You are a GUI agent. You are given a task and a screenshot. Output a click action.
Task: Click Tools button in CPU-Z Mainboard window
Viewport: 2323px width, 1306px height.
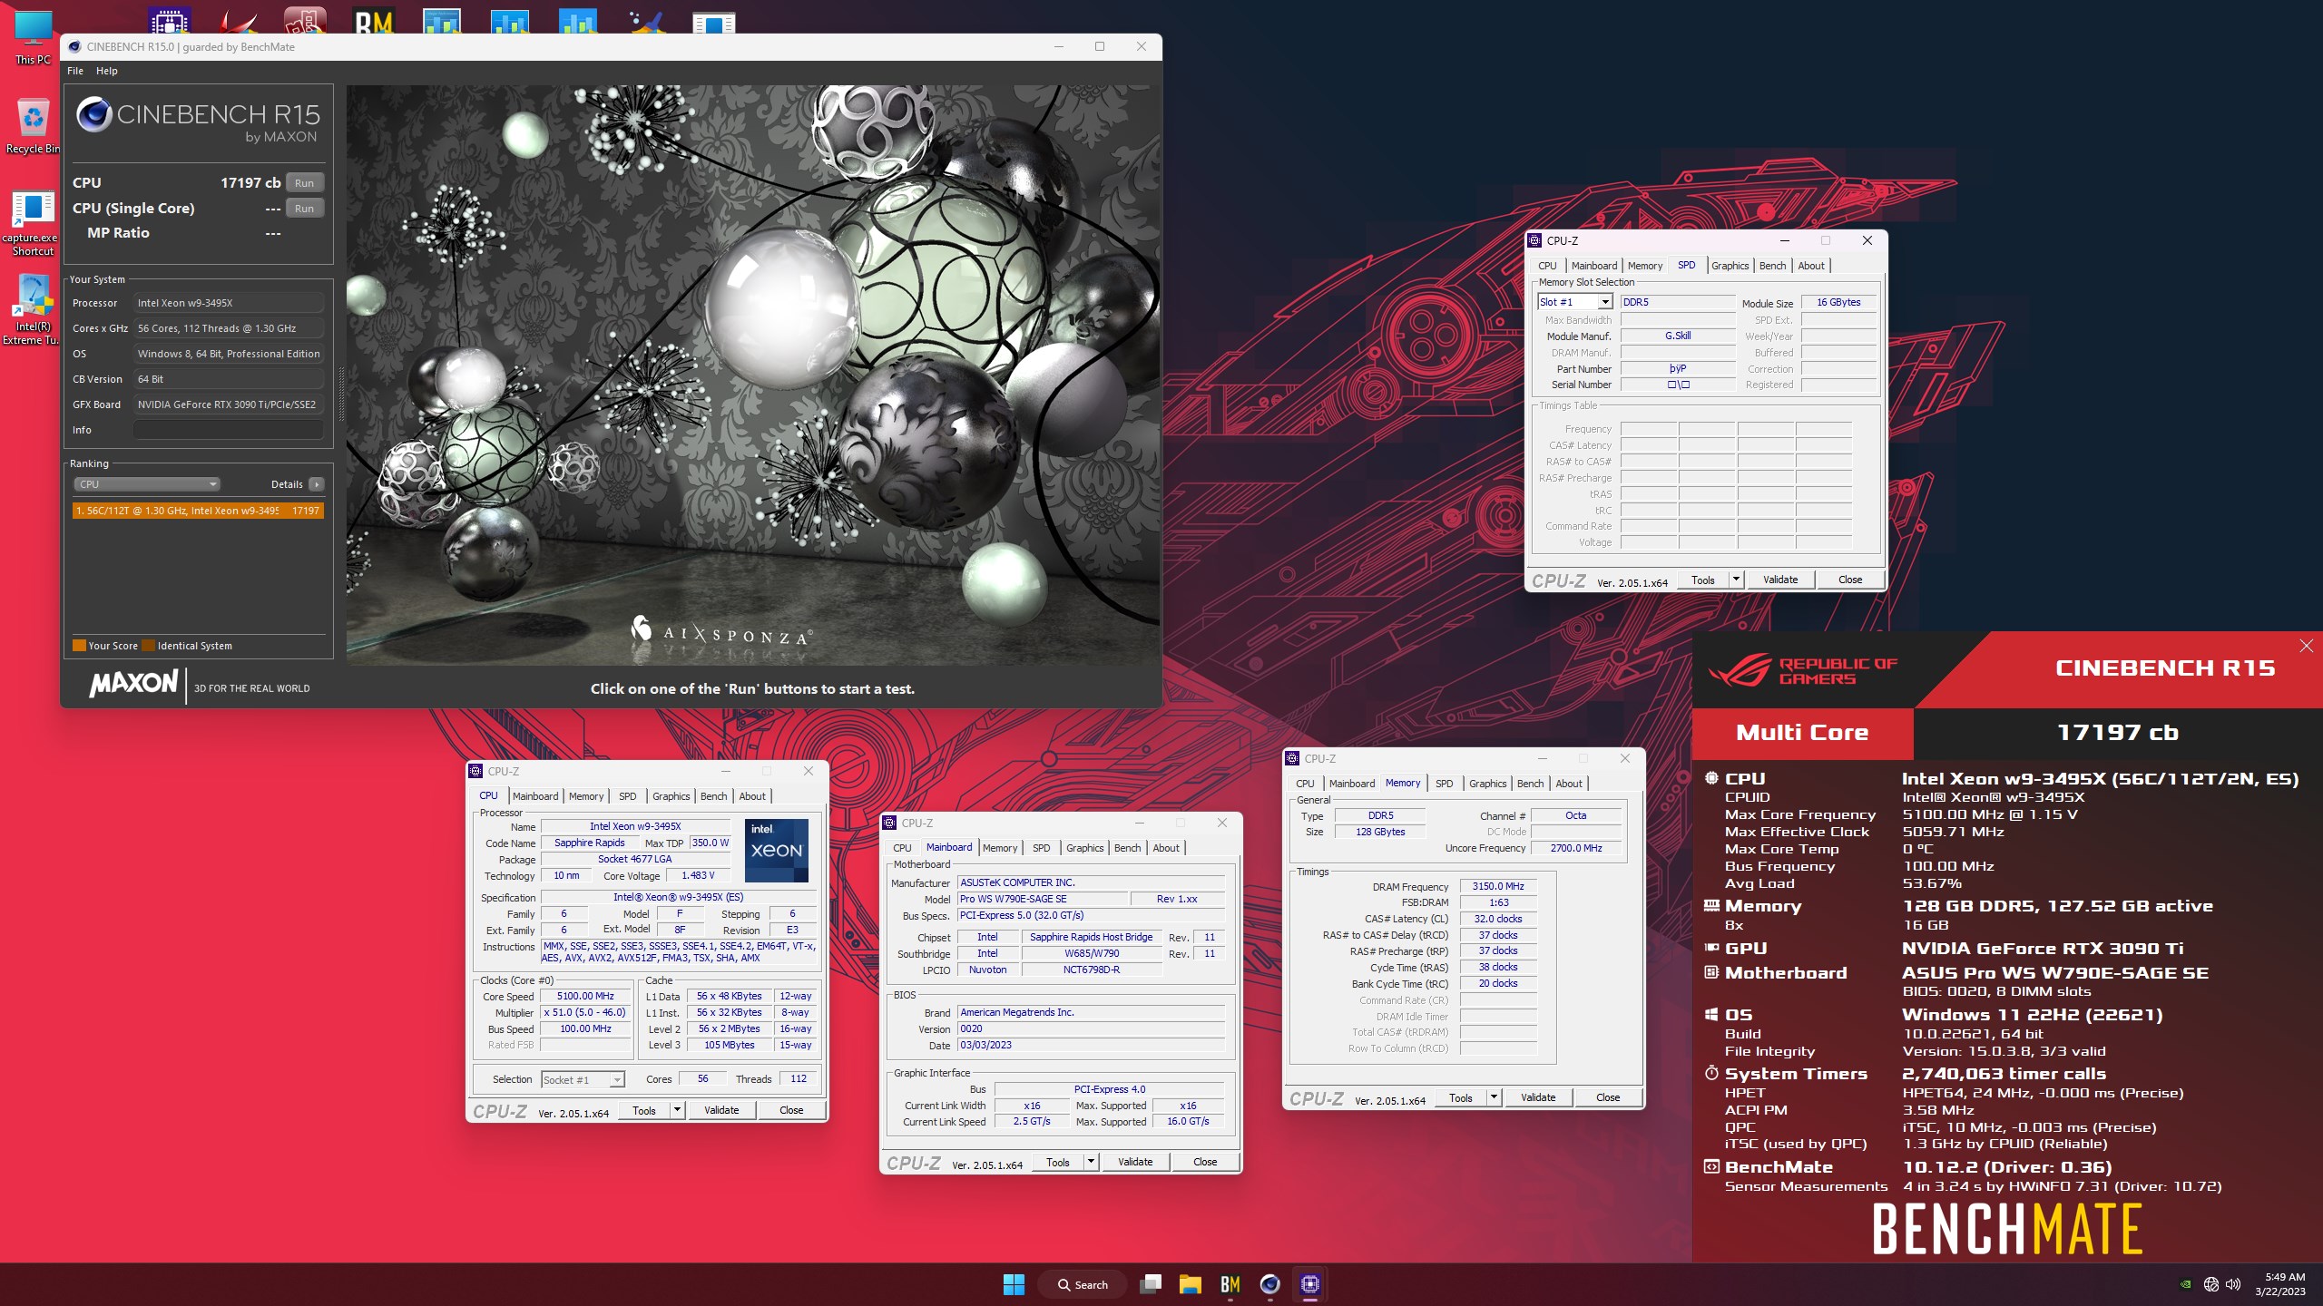point(1058,1162)
